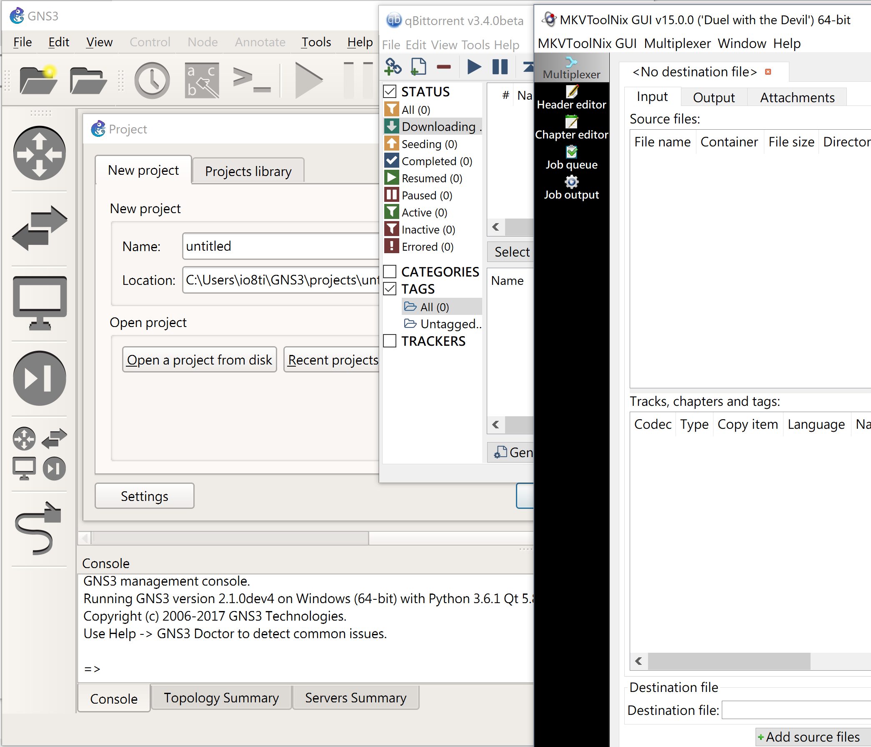Close the No destination file tab
871x747 pixels.
click(x=768, y=72)
